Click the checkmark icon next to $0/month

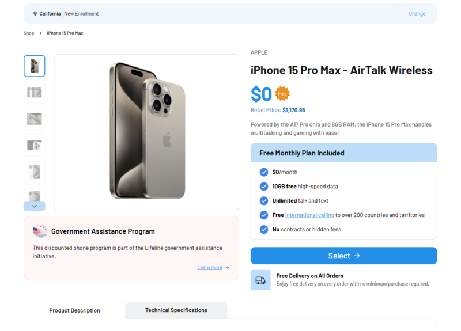tap(264, 172)
